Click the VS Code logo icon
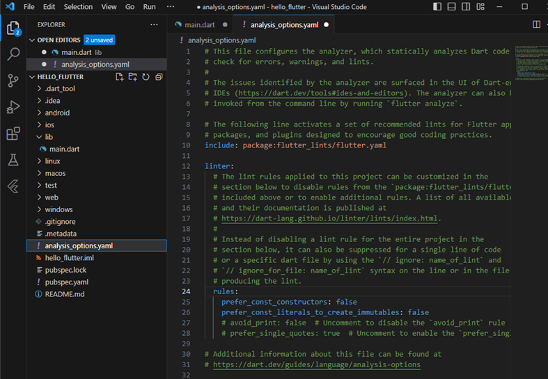 [x=10, y=6]
